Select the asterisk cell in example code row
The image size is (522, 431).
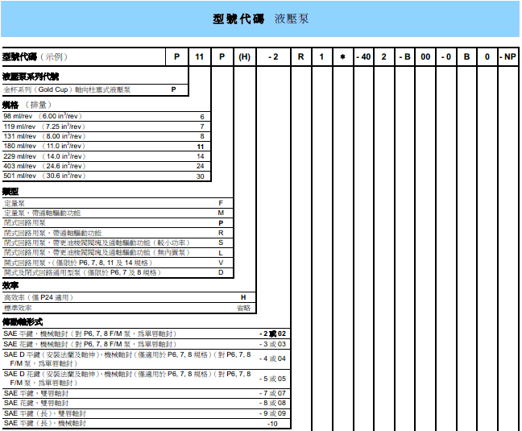click(342, 57)
